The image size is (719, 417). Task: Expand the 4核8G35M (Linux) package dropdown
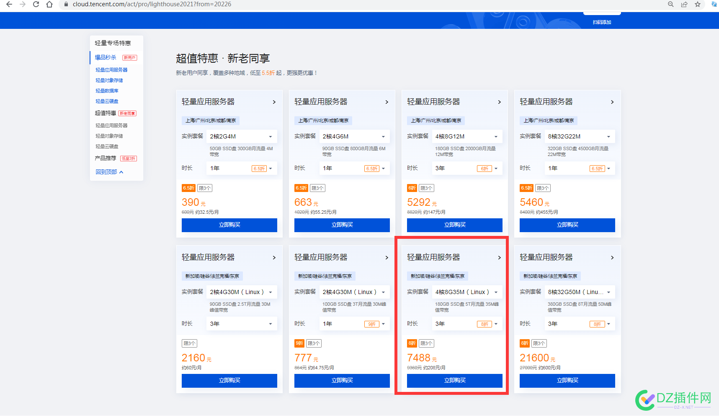pyautogui.click(x=467, y=292)
